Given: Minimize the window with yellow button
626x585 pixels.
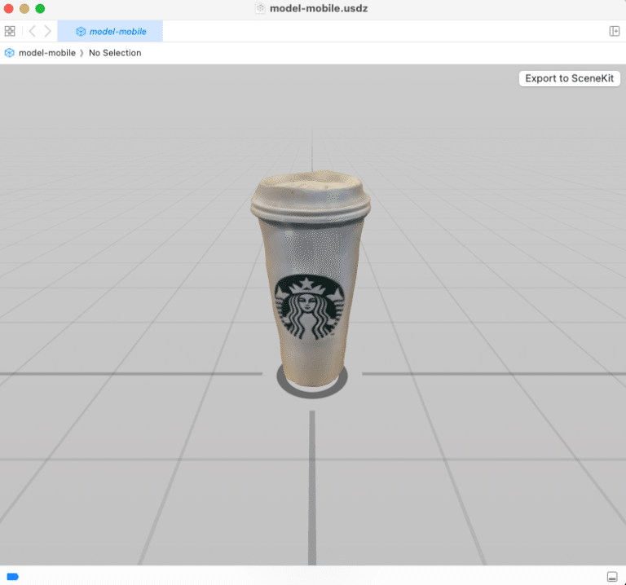Looking at the screenshot, I should point(24,8).
